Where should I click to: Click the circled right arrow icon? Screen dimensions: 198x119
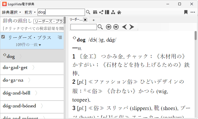116,27
